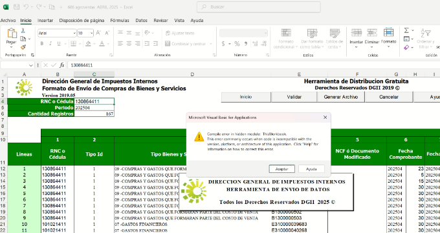The height and width of the screenshot is (233, 440).
Task: Click the Formato cells icon
Action: click(x=388, y=32)
